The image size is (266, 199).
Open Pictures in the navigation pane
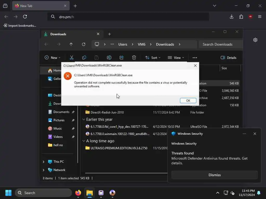point(59,120)
